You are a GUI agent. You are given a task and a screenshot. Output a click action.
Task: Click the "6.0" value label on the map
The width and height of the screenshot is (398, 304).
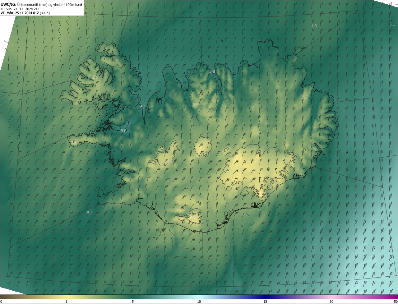(x=123, y=131)
